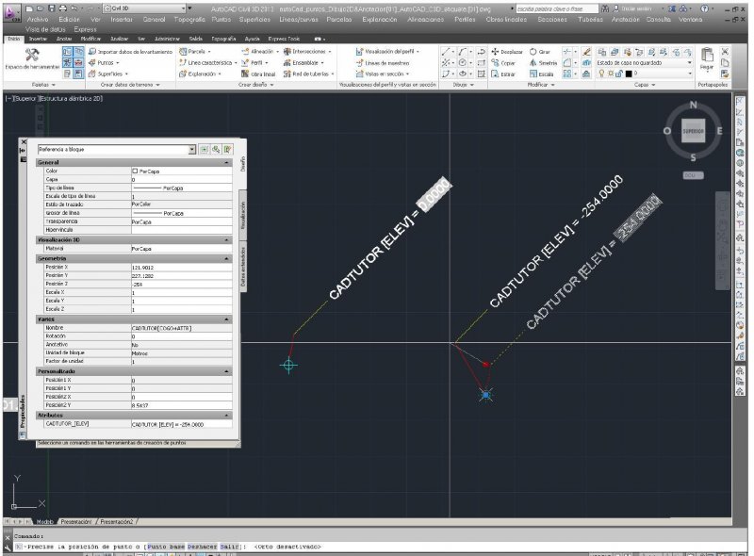Click the SUPERIOR face of the ViewCube
The width and height of the screenshot is (754, 556).
coord(693,131)
